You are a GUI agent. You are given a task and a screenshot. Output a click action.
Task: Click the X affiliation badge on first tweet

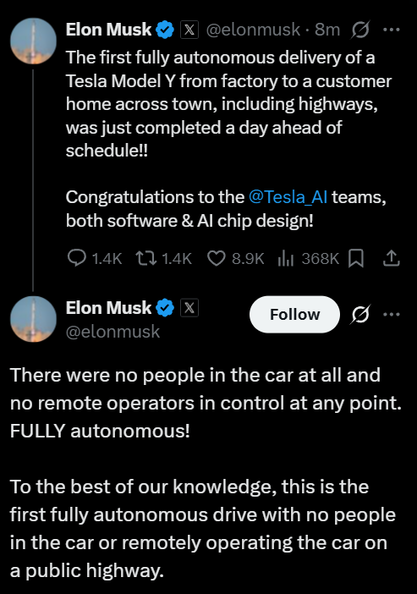point(189,30)
